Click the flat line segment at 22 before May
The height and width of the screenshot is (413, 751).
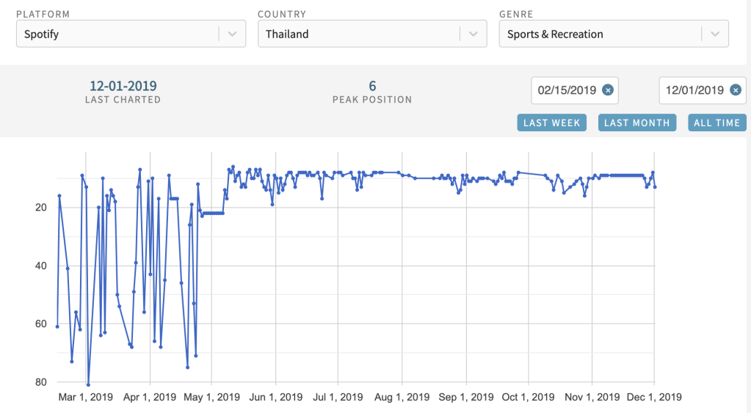coord(213,213)
